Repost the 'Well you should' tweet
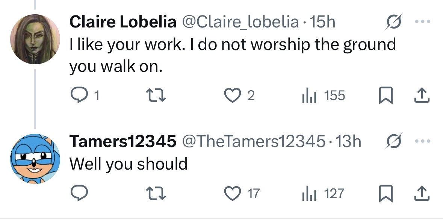Image resolution: width=443 pixels, height=223 pixels. pyautogui.click(x=156, y=194)
